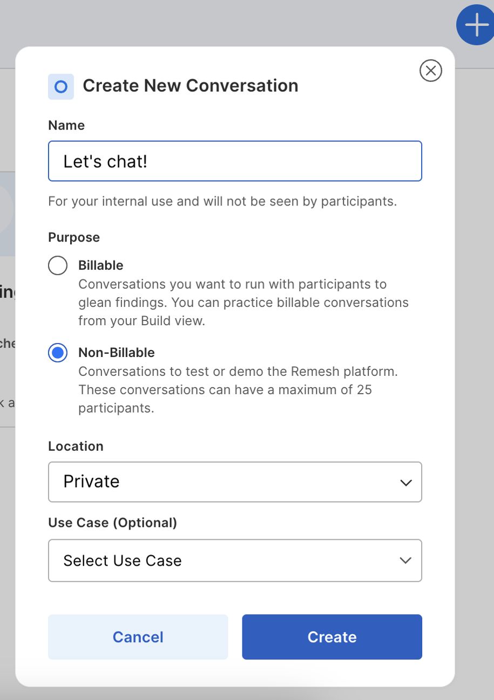Click the Name field label
Screen dimensions: 494x700
click(66, 126)
